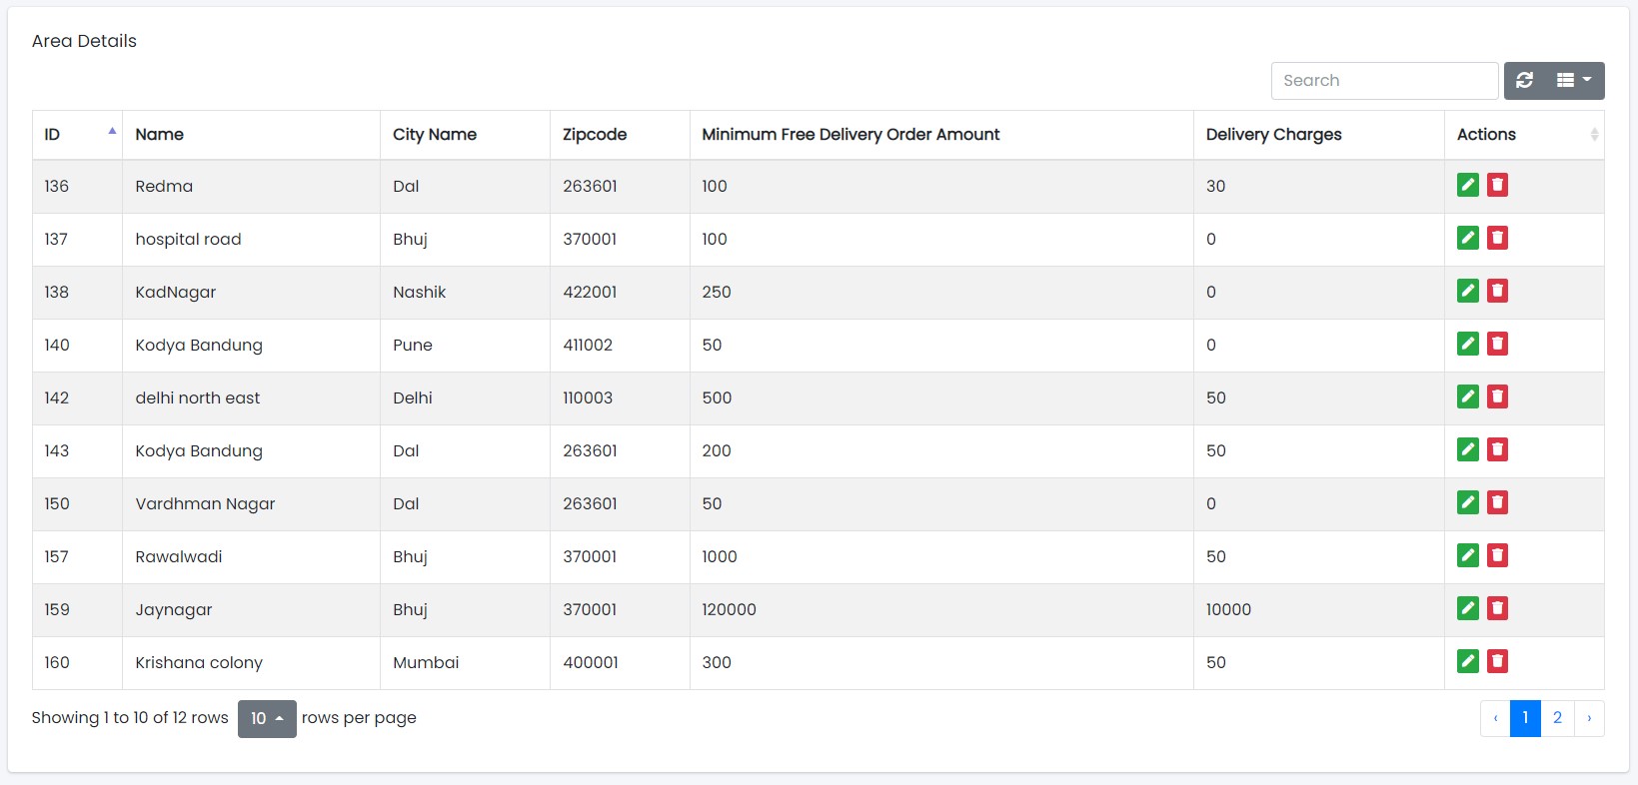This screenshot has height=785, width=1638.
Task: Focus the Search input field
Action: [x=1384, y=81]
